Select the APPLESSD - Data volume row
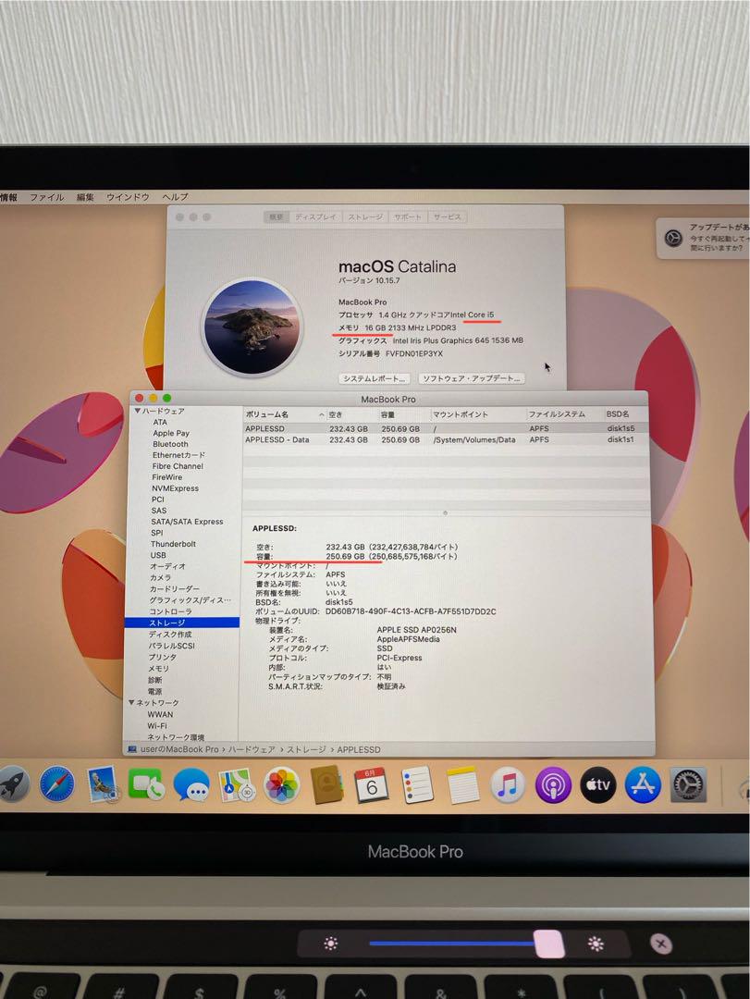The image size is (750, 999). pyautogui.click(x=445, y=439)
